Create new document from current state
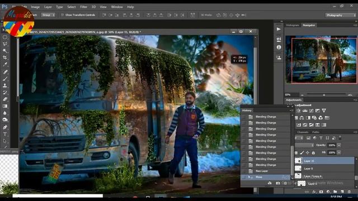358x201 pixels. pyautogui.click(x=270, y=183)
